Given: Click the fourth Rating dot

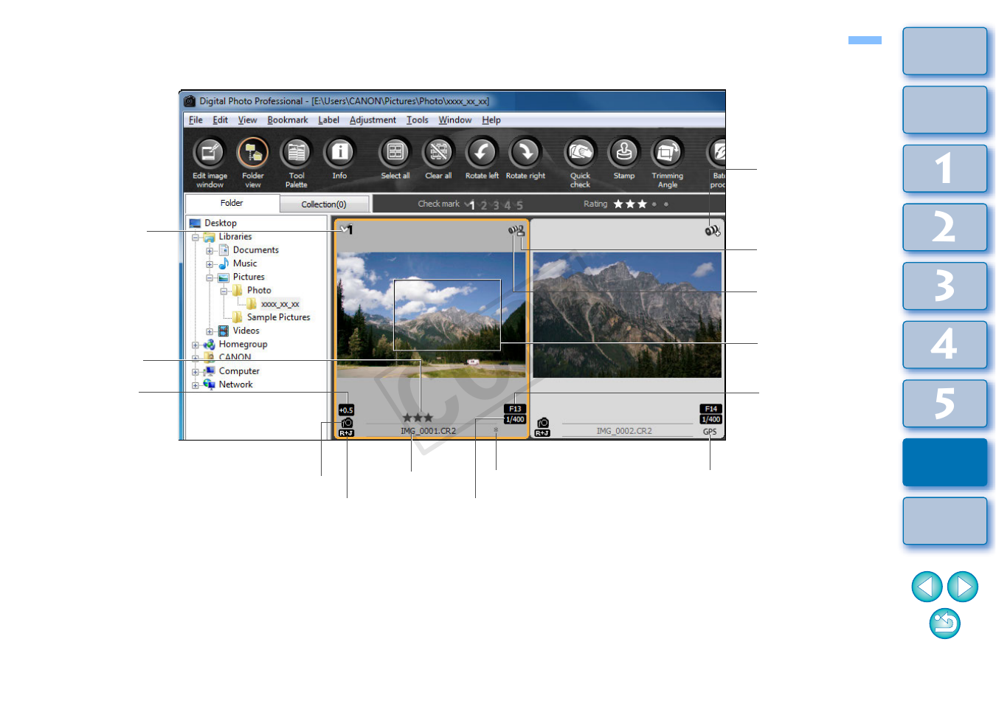Looking at the screenshot, I should 654,204.
